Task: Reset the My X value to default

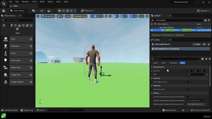Action: [x=207, y=74]
